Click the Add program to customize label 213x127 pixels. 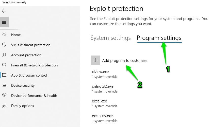[125, 61]
